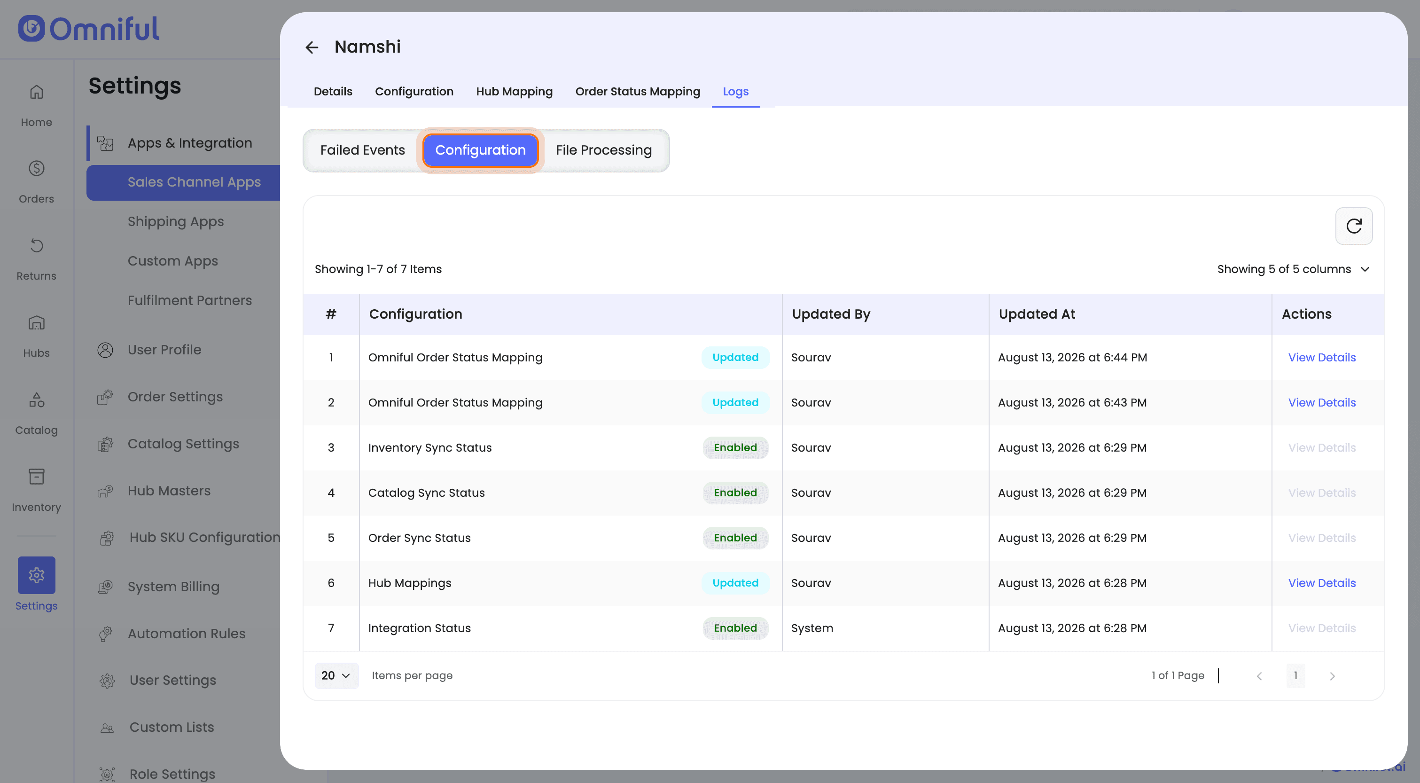Switch to the Details tab
The image size is (1420, 783).
coord(333,92)
